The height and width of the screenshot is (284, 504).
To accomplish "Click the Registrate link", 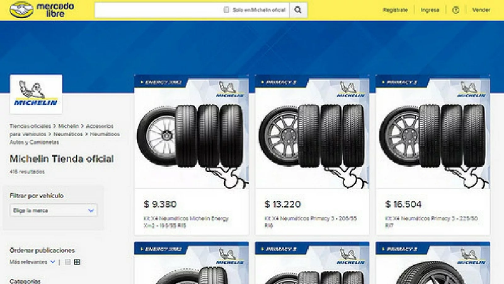I will pyautogui.click(x=395, y=10).
